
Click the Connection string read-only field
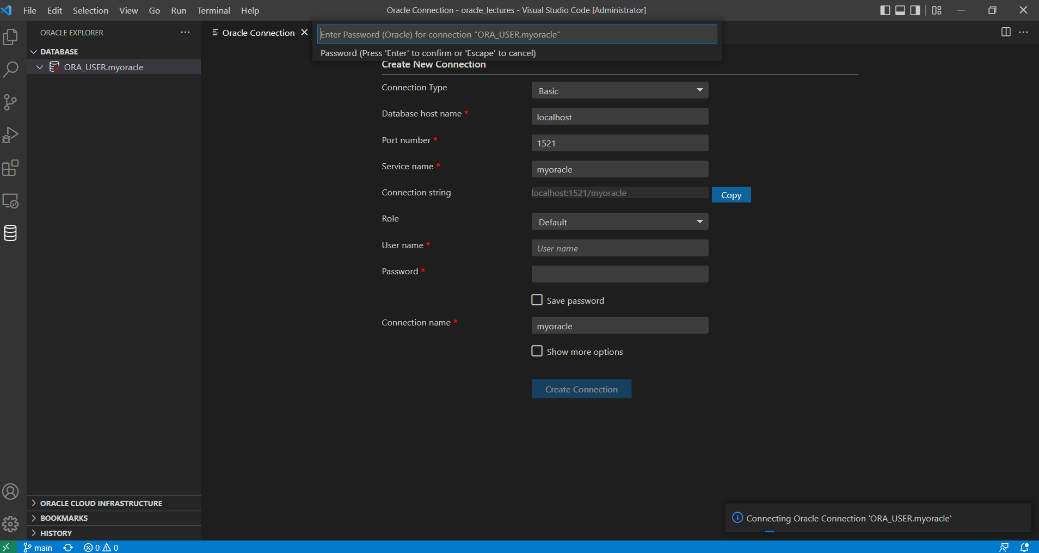pos(620,193)
